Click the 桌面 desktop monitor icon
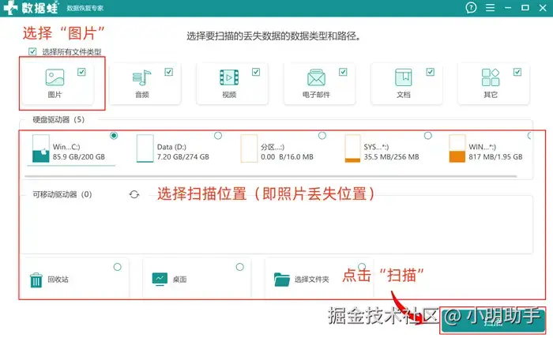Screen dimensions: 553x338 point(160,279)
